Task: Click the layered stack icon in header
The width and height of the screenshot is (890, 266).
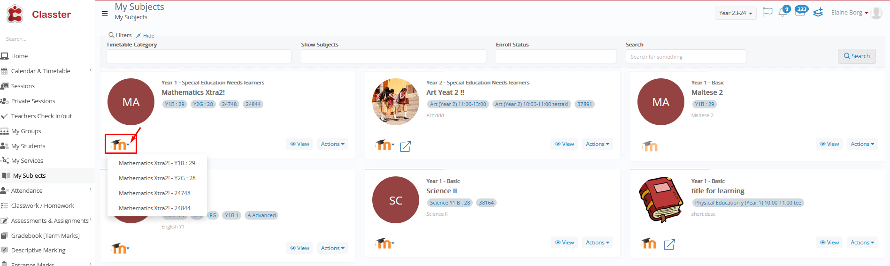Action: (x=818, y=12)
